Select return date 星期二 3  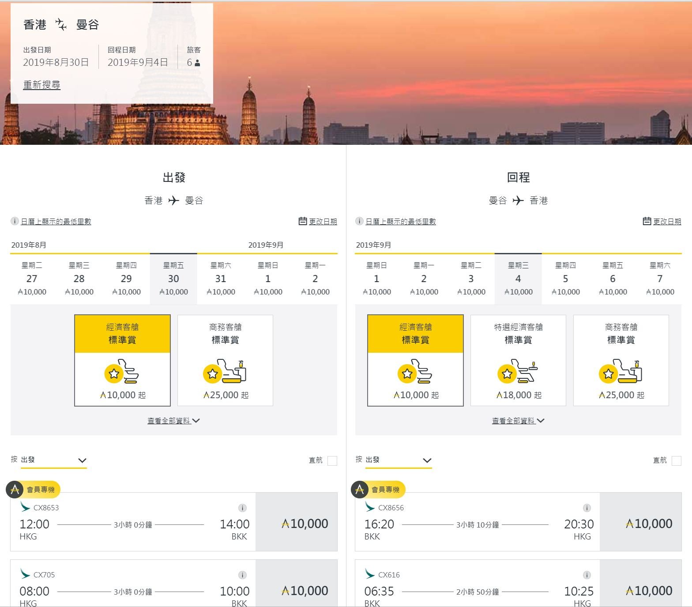471,279
